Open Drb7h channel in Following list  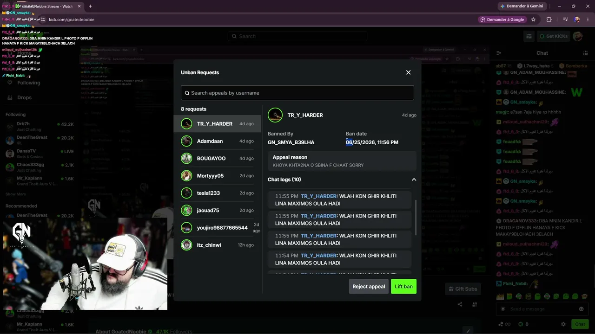[x=40, y=126]
